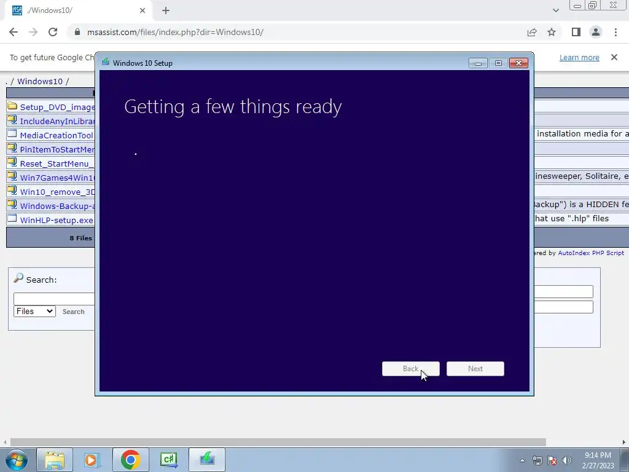Open the IncludeAnyInLibrary file link
629x472 pixels.
pyautogui.click(x=57, y=121)
